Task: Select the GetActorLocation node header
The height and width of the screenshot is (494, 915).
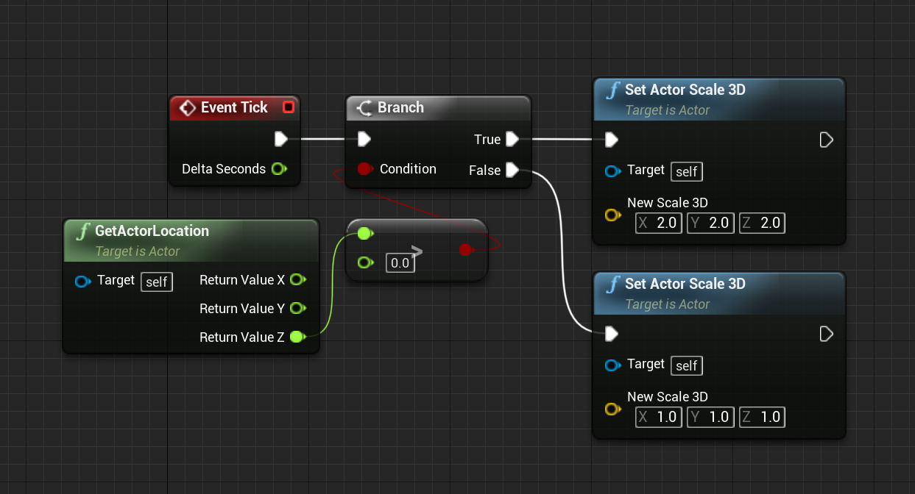Action: [152, 231]
